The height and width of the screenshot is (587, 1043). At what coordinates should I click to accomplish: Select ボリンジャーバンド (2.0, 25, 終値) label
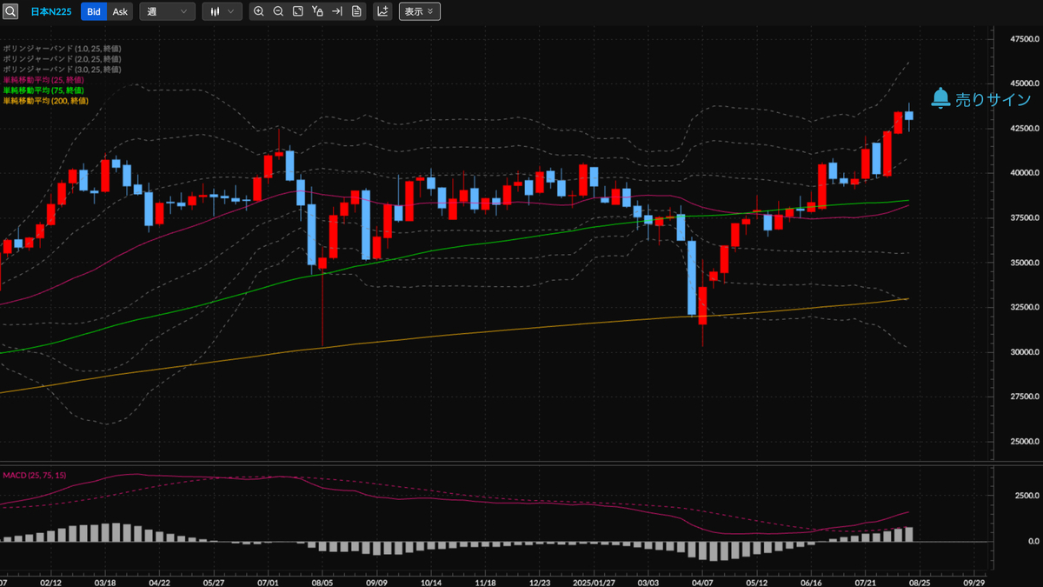click(x=62, y=58)
